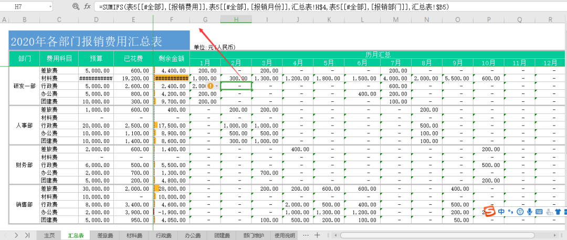Click the add new sheet plus button
567x240 pixels.
tap(317, 235)
